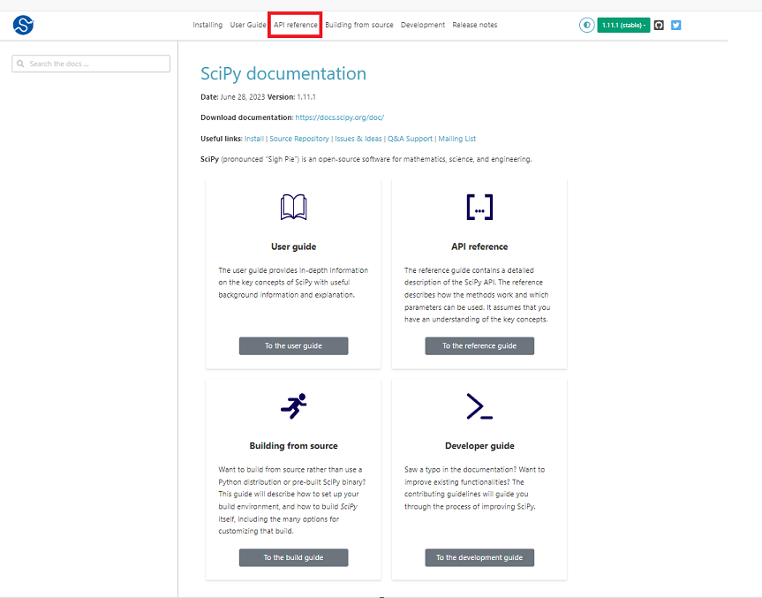Click the To the user guide button
Image resolution: width=762 pixels, height=598 pixels.
pyautogui.click(x=293, y=346)
